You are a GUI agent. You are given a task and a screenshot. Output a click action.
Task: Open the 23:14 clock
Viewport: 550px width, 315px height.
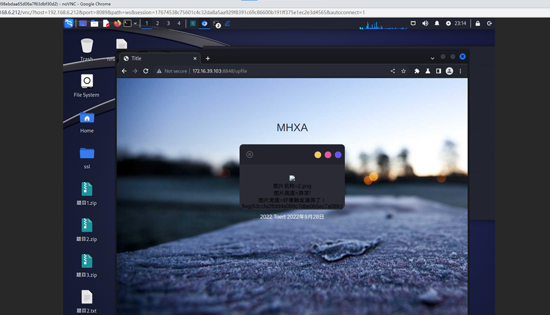coord(460,24)
